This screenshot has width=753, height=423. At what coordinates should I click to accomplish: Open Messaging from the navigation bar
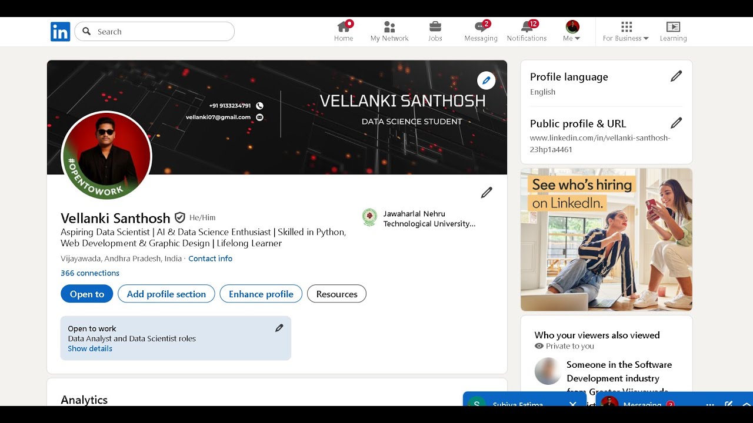click(x=481, y=32)
